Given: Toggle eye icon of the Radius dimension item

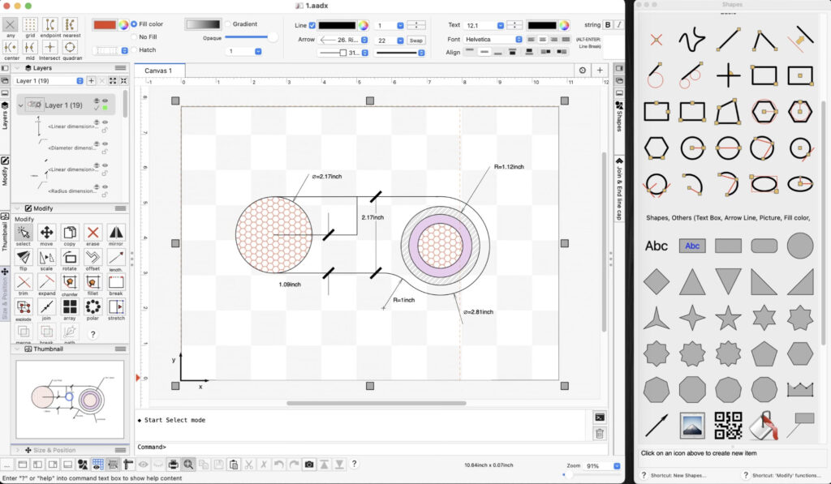Looking at the screenshot, I should (105, 186).
